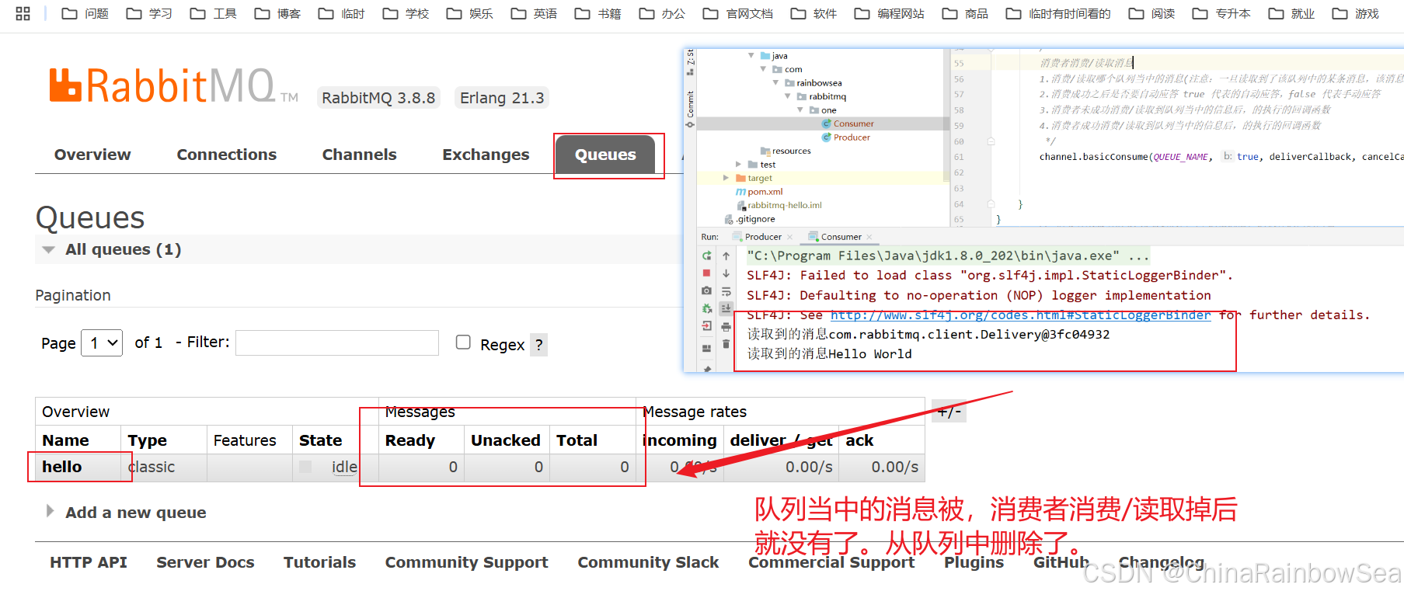Screen dimensions: 1404x598
Task: Open the Community Slack link
Action: [648, 562]
